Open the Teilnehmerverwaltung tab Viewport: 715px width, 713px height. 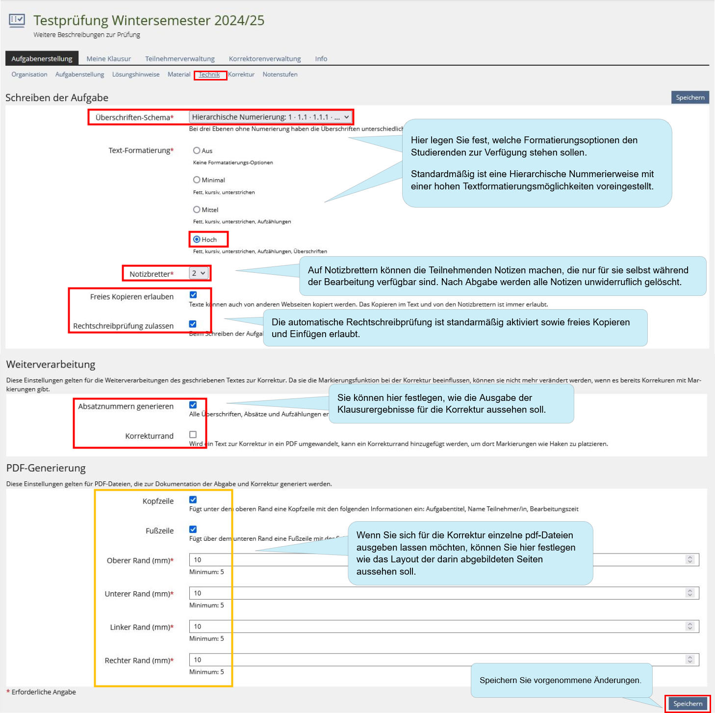click(180, 58)
